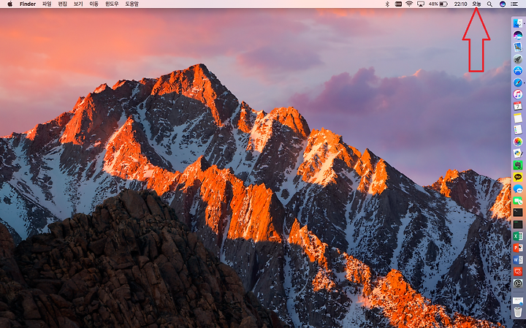Open the Trash in the Dock
This screenshot has height=328, width=526.
click(518, 312)
